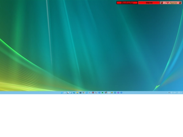The width and height of the screenshot is (183, 137).
Task: Open File Explorer folder icon
Action: [x=77, y=93]
